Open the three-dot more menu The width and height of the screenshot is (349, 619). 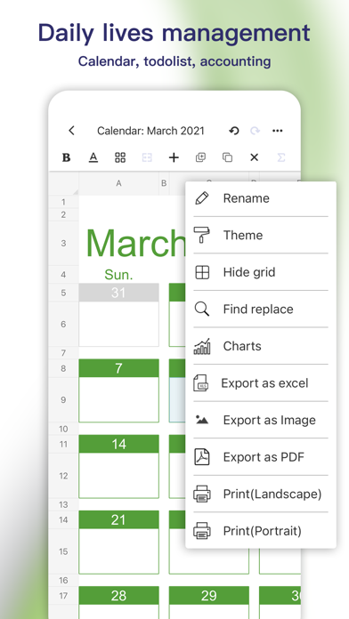tap(278, 131)
